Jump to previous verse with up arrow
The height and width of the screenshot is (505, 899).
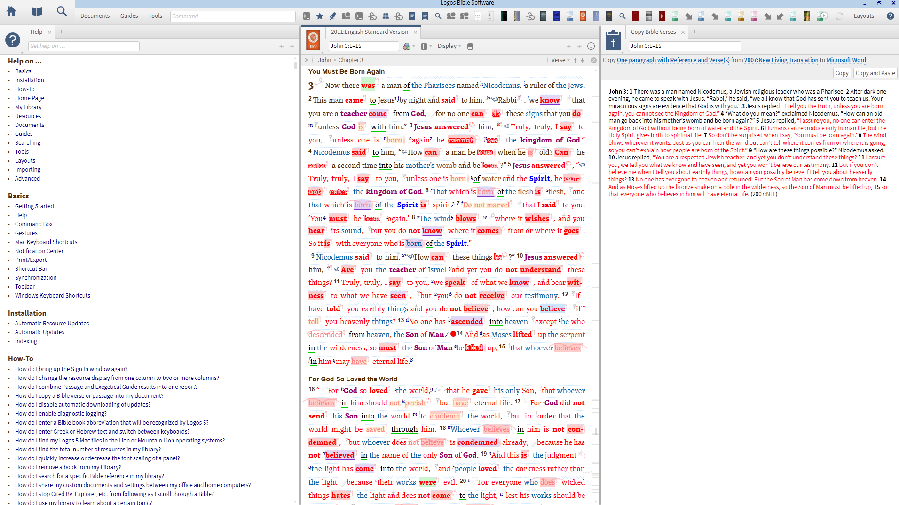(575, 60)
